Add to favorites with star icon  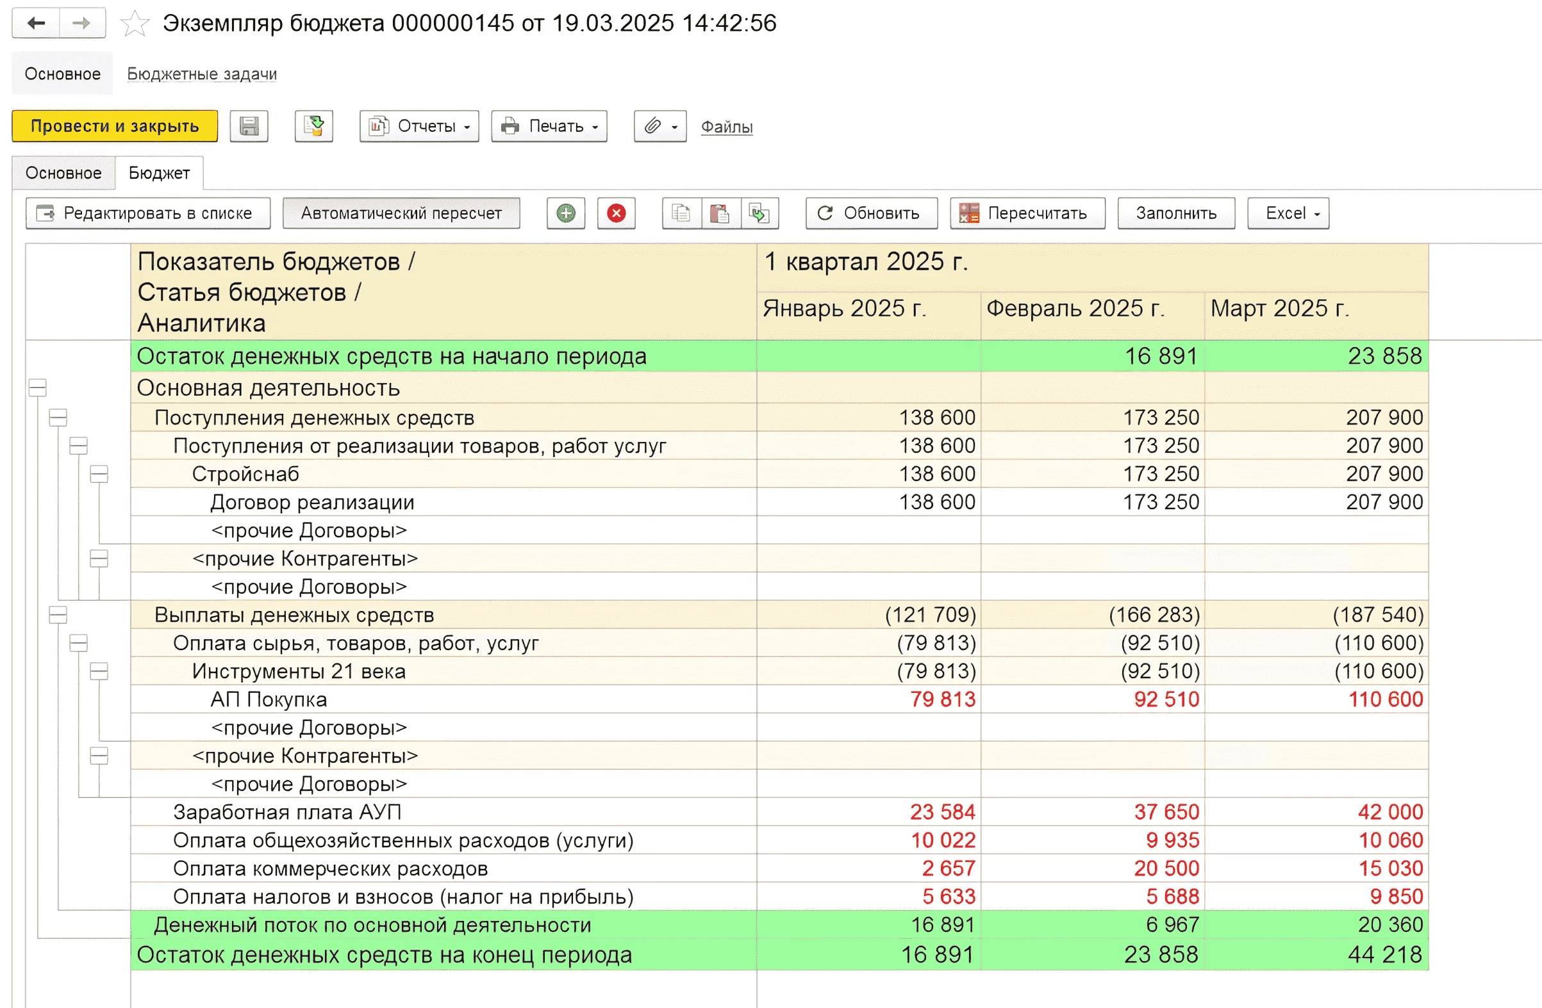[x=135, y=24]
